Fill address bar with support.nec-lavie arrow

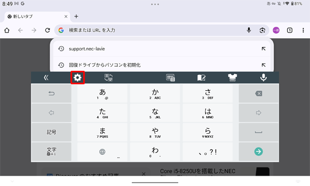click(263, 49)
